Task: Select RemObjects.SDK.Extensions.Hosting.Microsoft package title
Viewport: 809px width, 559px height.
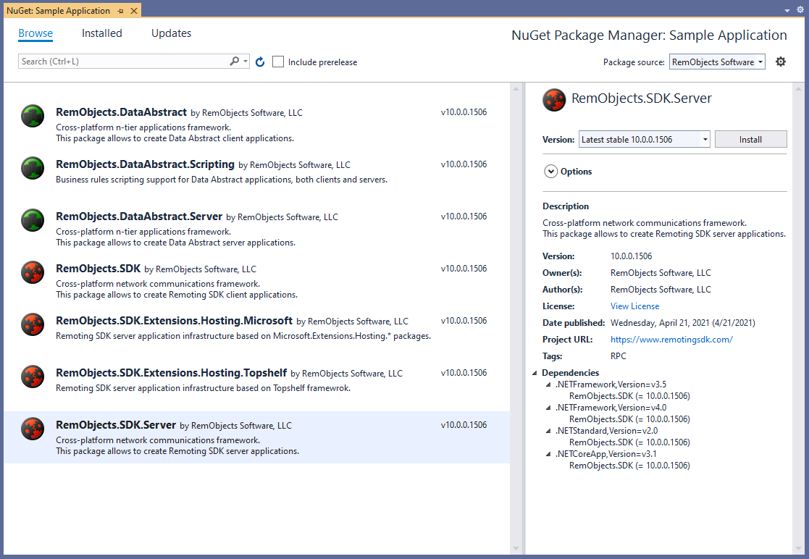Action: 174,320
